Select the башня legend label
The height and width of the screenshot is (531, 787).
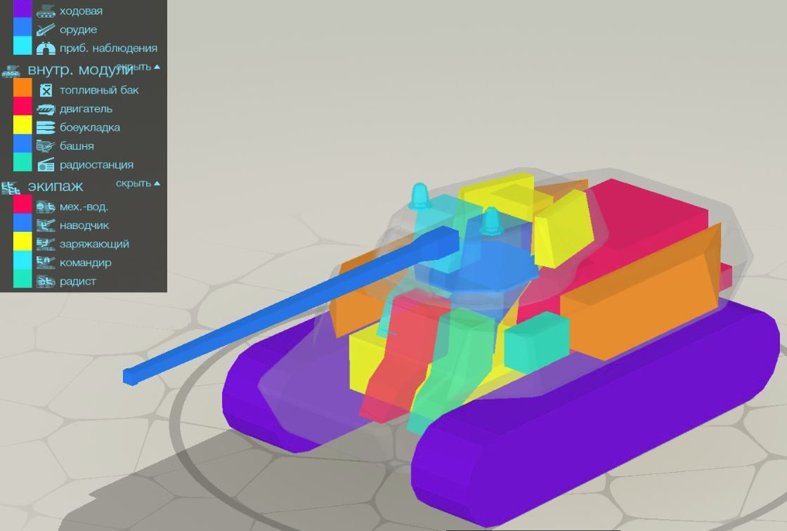(x=77, y=146)
